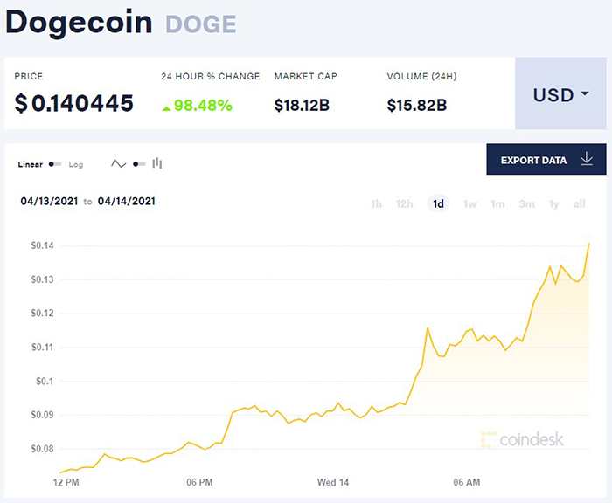Image resolution: width=612 pixels, height=503 pixels.
Task: Click the download arrow icon
Action: coord(587,160)
